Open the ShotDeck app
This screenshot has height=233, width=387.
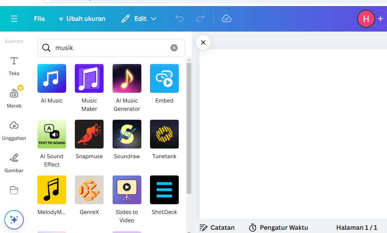click(164, 195)
